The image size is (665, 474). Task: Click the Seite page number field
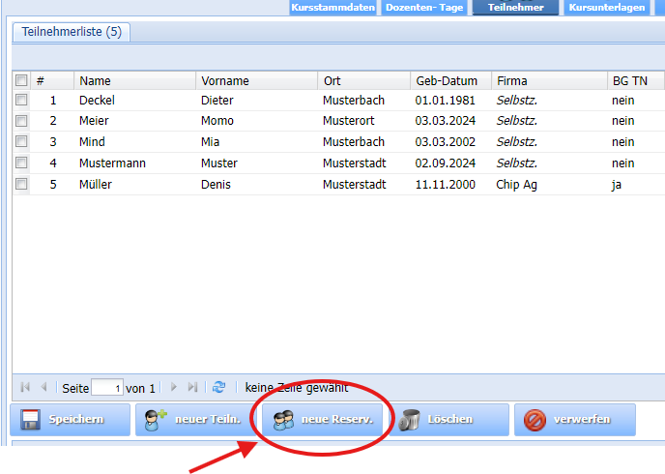click(106, 388)
